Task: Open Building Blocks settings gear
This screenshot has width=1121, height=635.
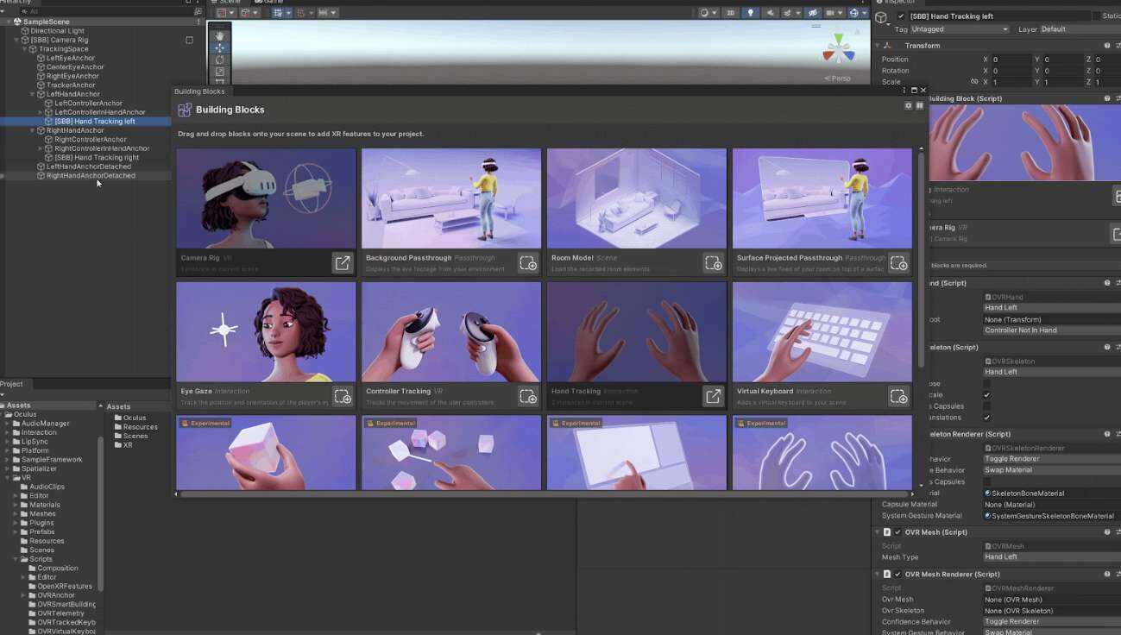Action: point(908,106)
